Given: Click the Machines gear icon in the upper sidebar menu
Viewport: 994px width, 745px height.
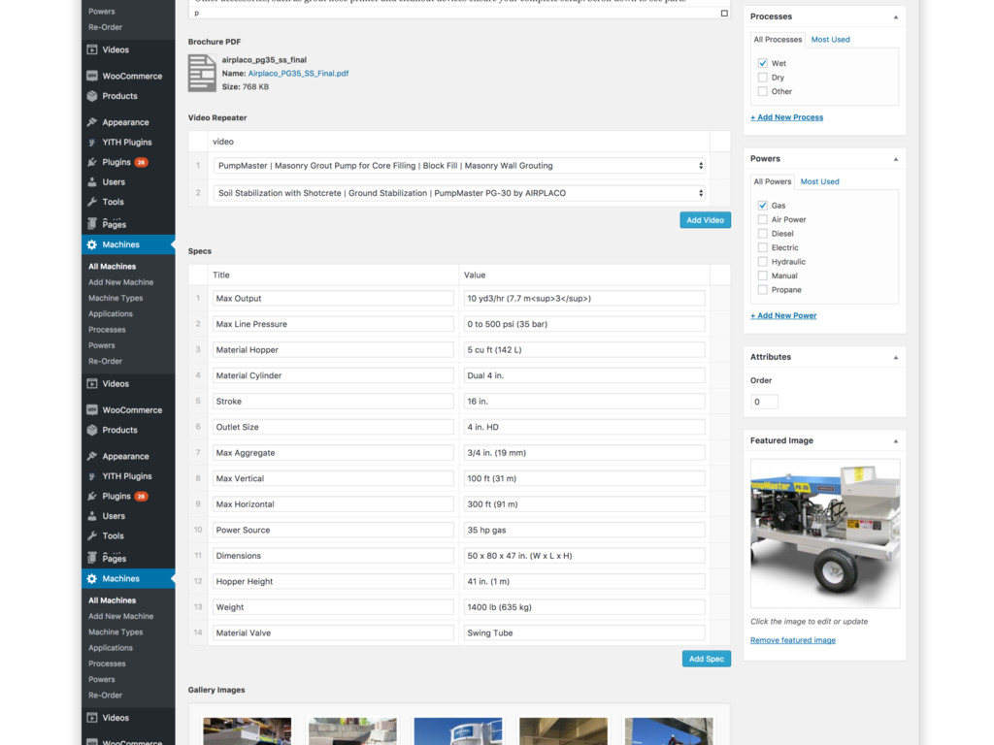Looking at the screenshot, I should pyautogui.click(x=92, y=244).
